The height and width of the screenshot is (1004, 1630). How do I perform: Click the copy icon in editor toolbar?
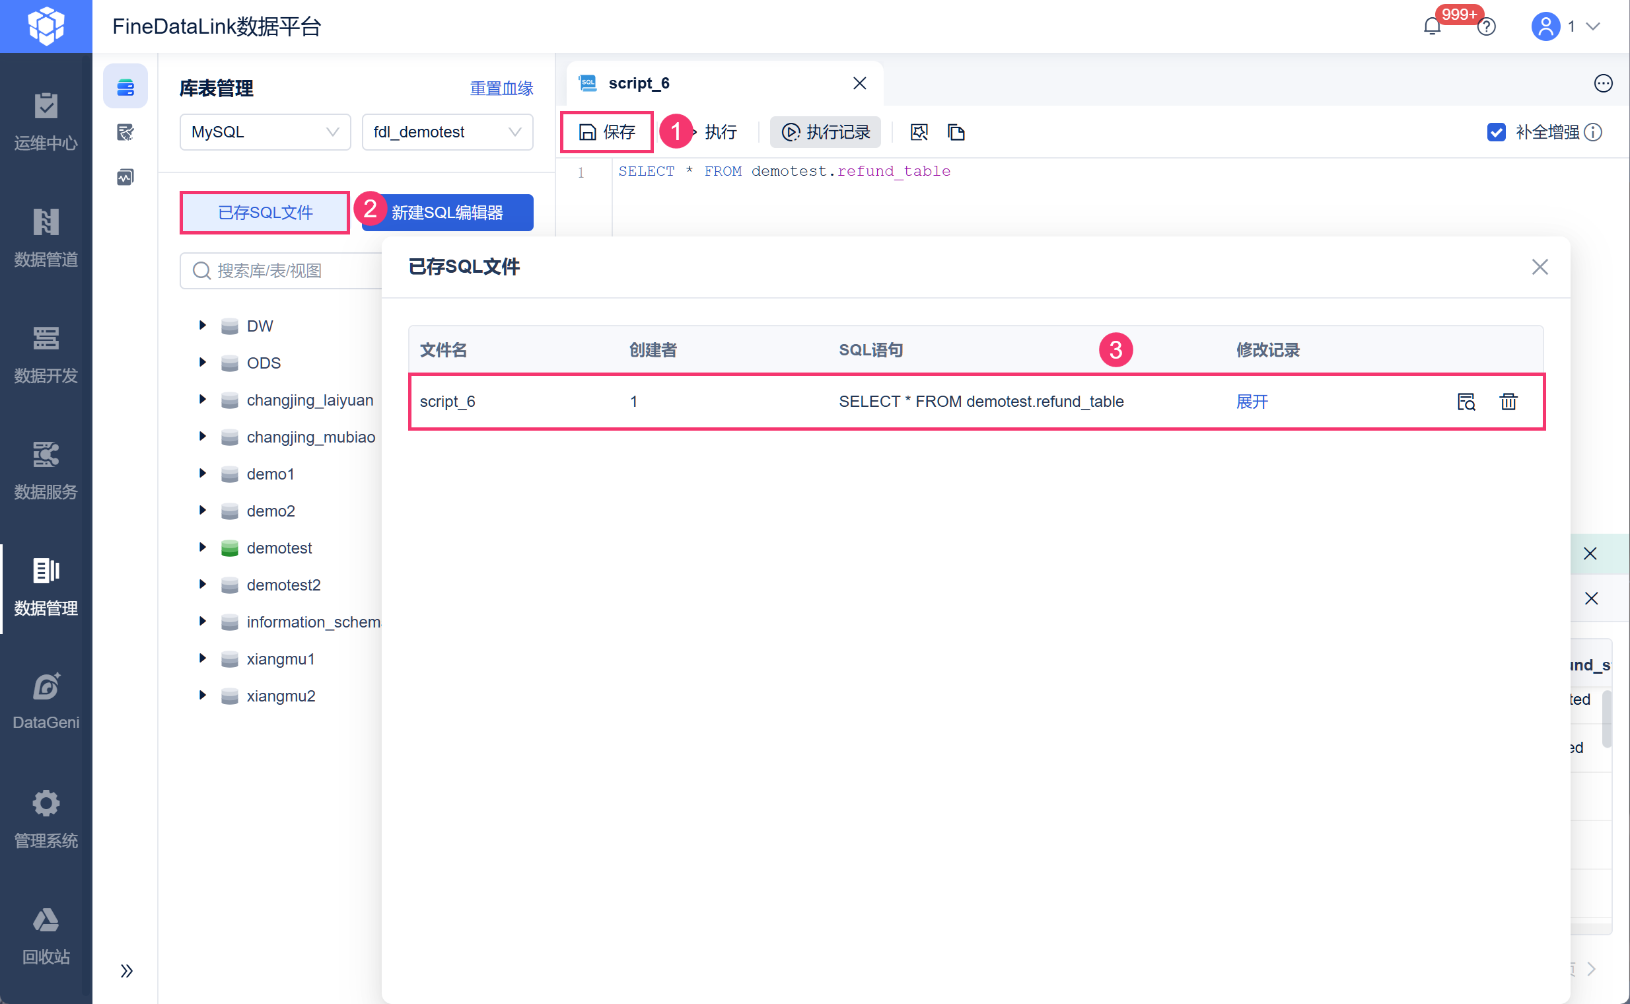point(956,132)
